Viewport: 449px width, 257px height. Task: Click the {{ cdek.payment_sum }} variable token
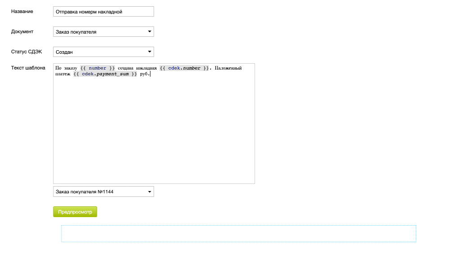tap(105, 74)
